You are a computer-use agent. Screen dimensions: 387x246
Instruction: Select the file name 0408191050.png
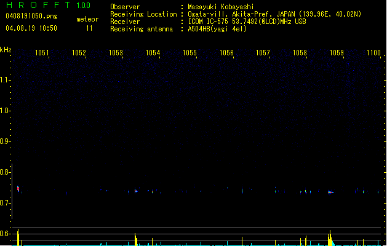click(31, 16)
